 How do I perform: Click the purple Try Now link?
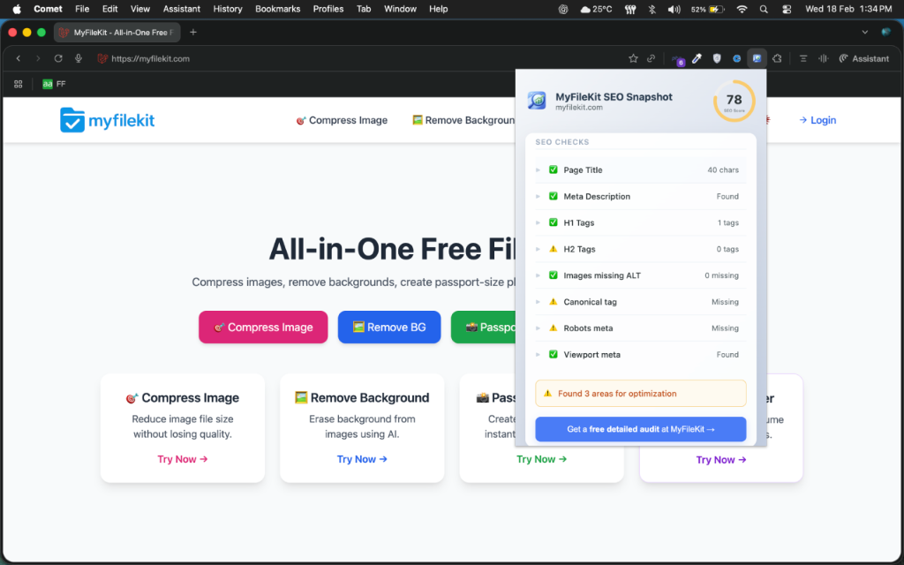(720, 460)
